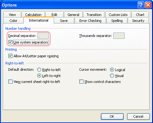Open the Error Checking tab
Image resolution: width=153 pixels, height=123 pixels.
90,21
